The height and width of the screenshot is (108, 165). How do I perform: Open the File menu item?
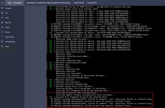(x=12, y=13)
